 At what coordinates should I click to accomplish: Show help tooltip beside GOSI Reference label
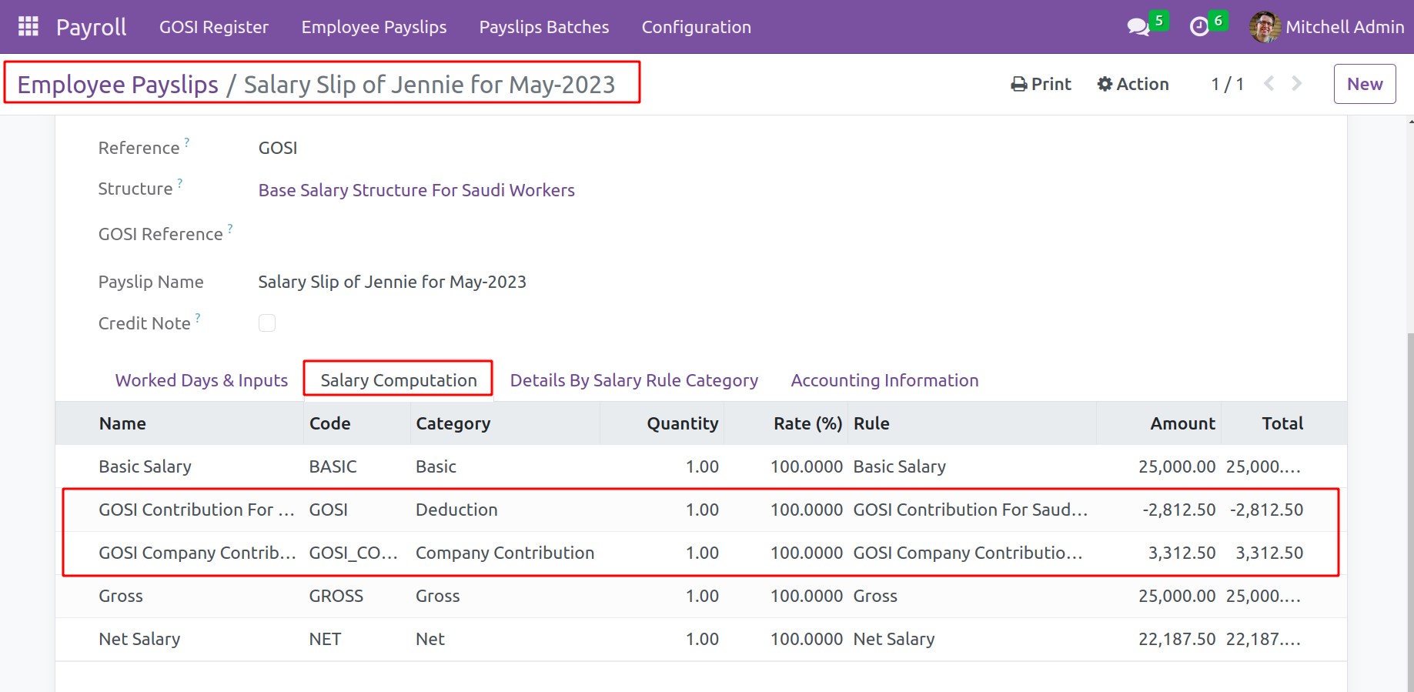tap(230, 229)
